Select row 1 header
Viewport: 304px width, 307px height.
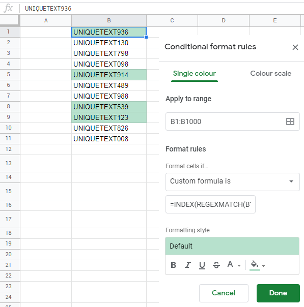[10, 32]
